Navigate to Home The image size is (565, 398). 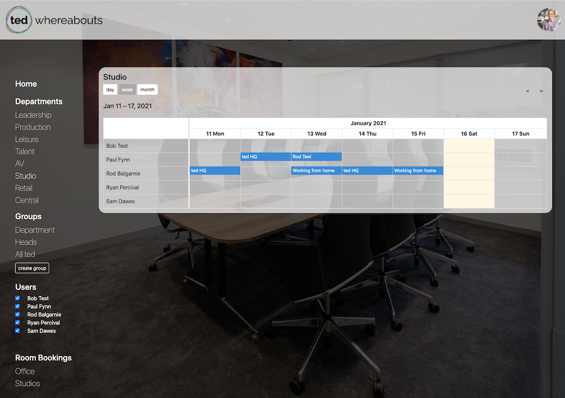pyautogui.click(x=26, y=84)
